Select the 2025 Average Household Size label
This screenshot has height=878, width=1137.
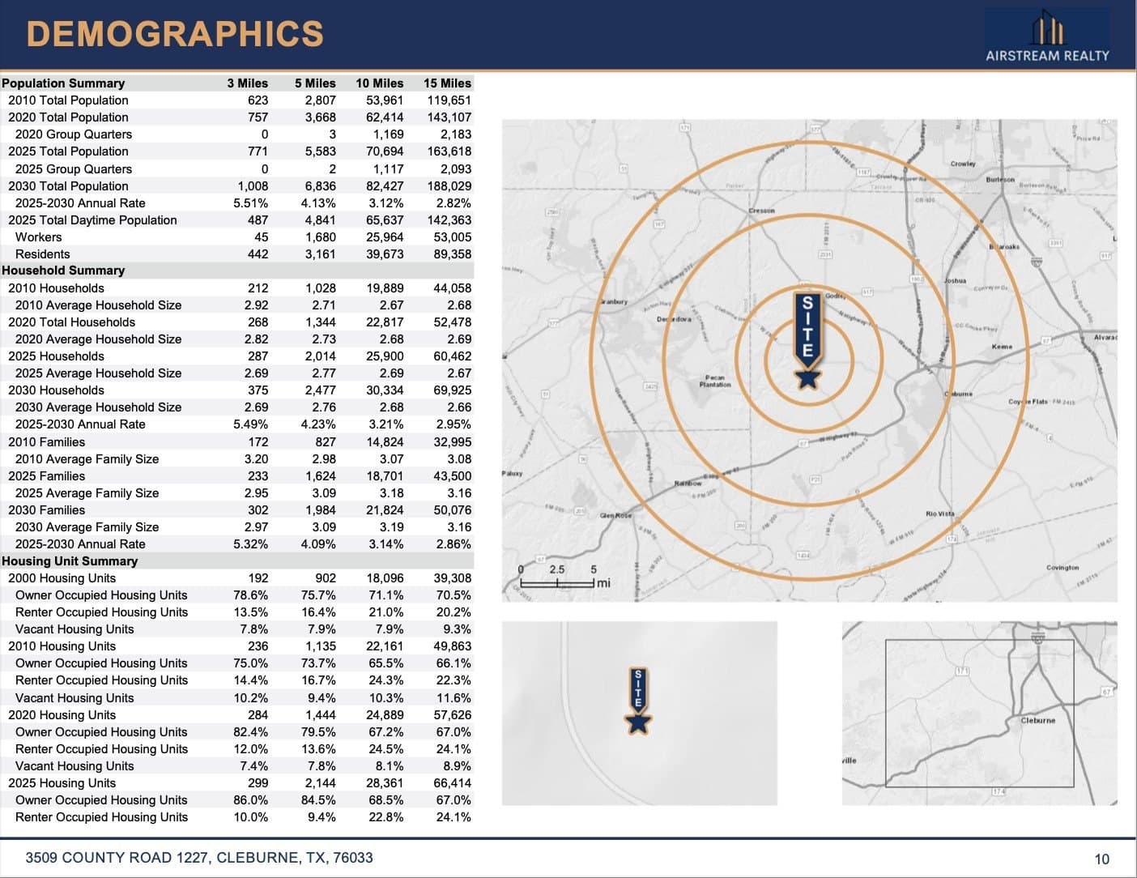point(98,373)
